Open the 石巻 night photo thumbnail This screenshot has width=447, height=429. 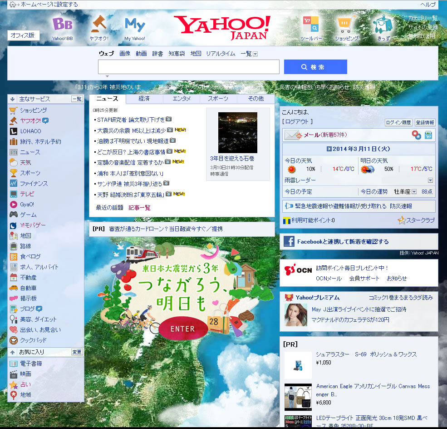point(238,132)
